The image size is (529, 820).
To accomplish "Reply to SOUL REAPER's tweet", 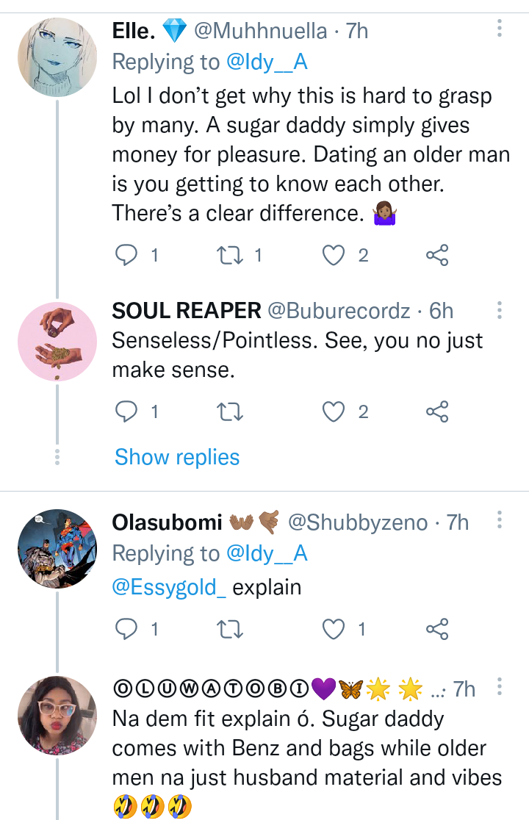I will [128, 412].
